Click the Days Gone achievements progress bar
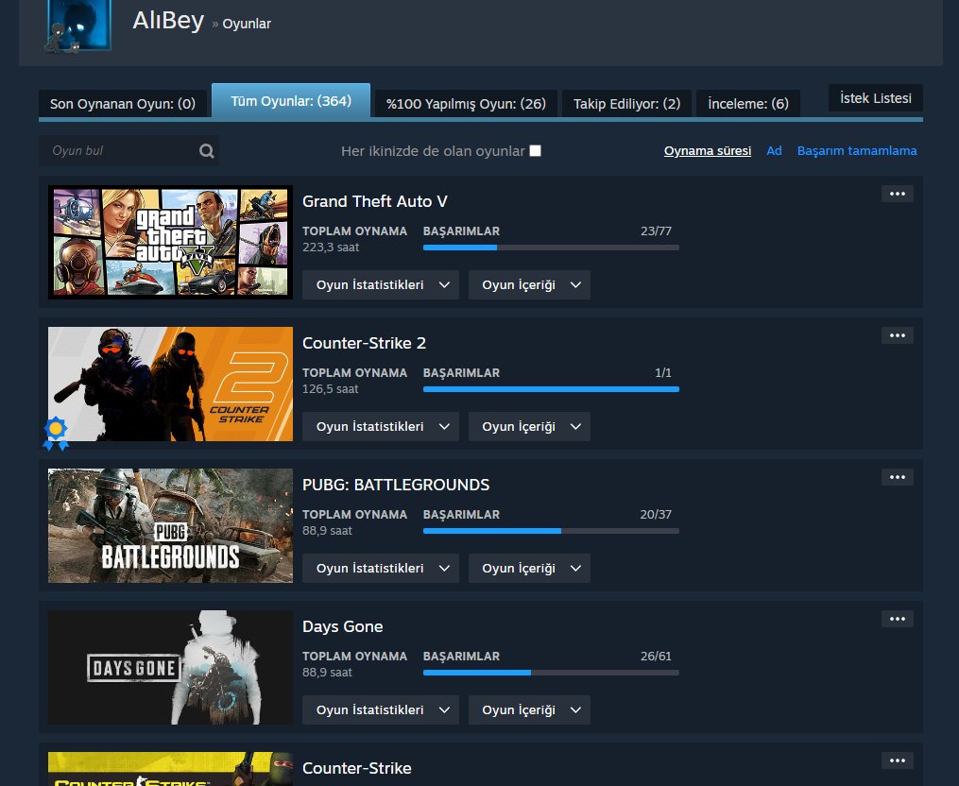The width and height of the screenshot is (959, 786). click(x=551, y=673)
